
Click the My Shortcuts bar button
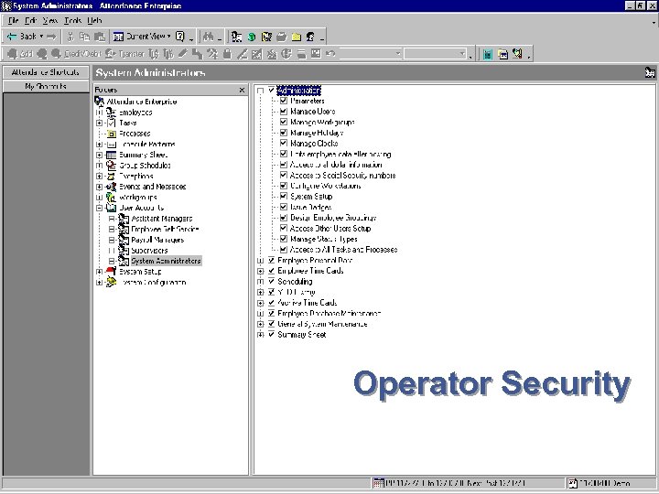46,87
